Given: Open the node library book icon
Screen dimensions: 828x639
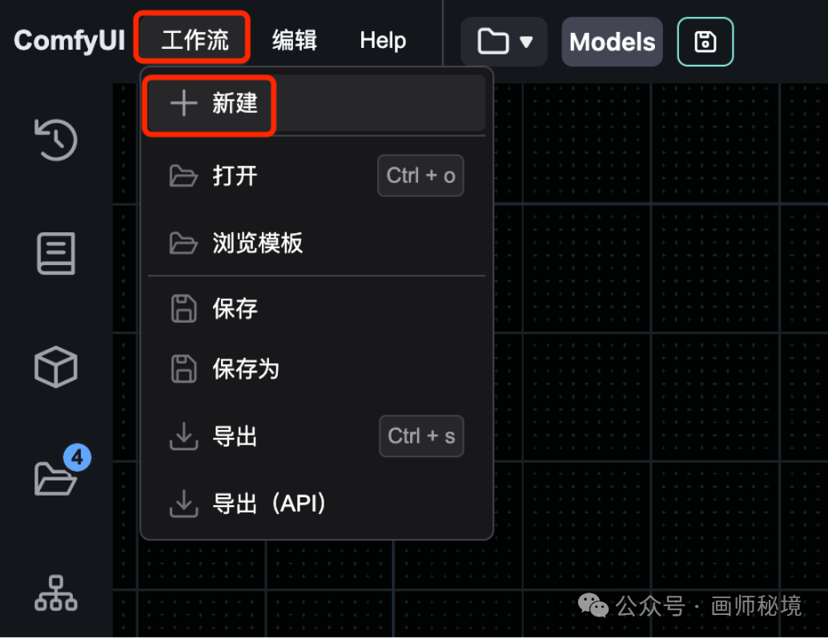Looking at the screenshot, I should click(x=56, y=253).
